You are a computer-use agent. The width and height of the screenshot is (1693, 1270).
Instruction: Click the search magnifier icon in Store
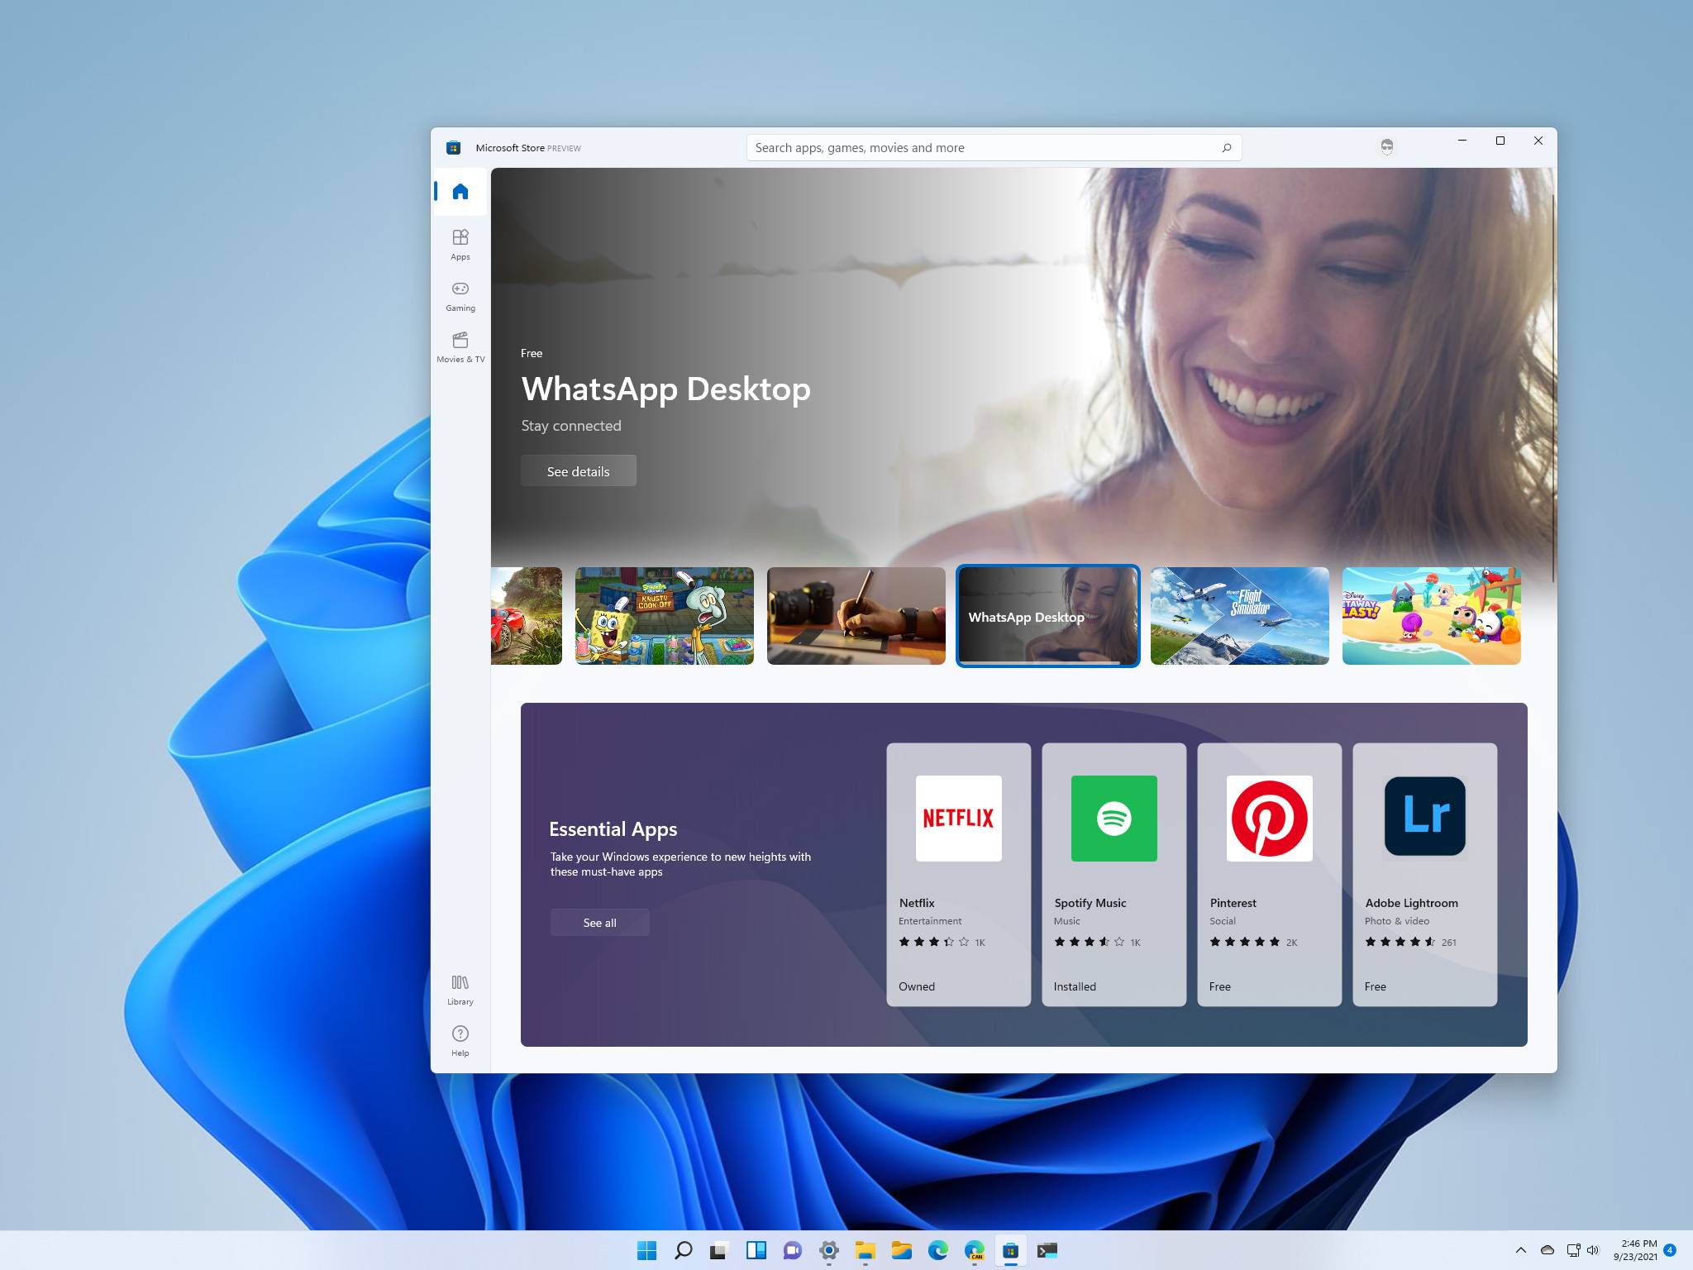tap(1227, 148)
